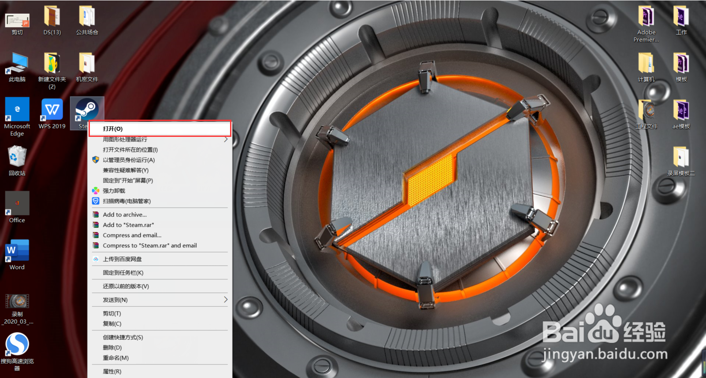Choose 扫描病毒(电脑管家) entry
The image size is (706, 378).
160,201
